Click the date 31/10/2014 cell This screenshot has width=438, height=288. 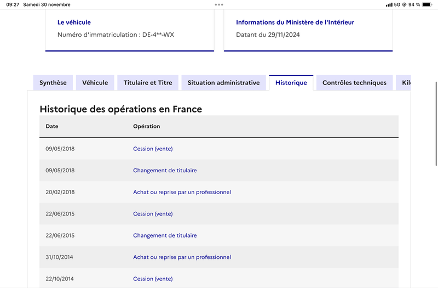click(59, 257)
